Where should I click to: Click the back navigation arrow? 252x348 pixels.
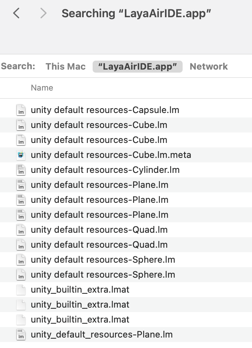coord(16,13)
